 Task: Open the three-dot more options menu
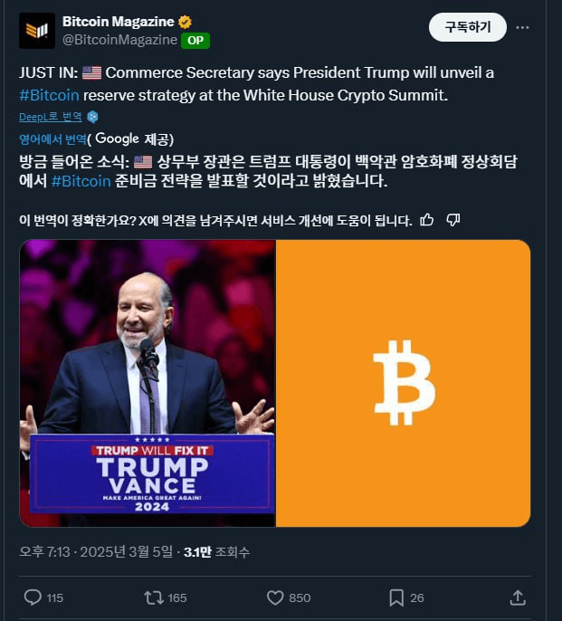[x=522, y=27]
